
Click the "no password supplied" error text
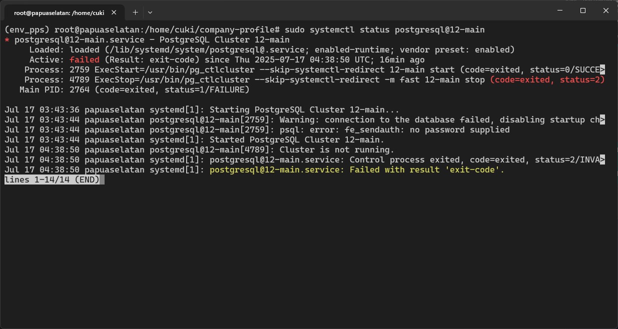tap(460, 130)
